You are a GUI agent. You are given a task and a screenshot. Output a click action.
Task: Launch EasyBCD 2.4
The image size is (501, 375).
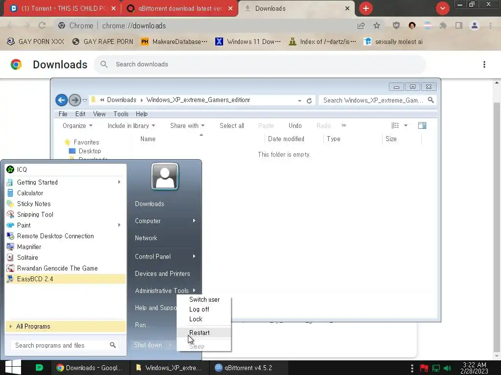pyautogui.click(x=66, y=279)
